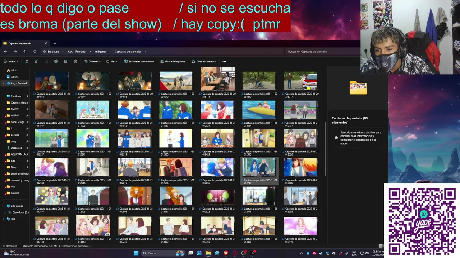Click the Bluetooth tray icon
The width and height of the screenshot is (460, 258).
pyautogui.click(x=308, y=253)
